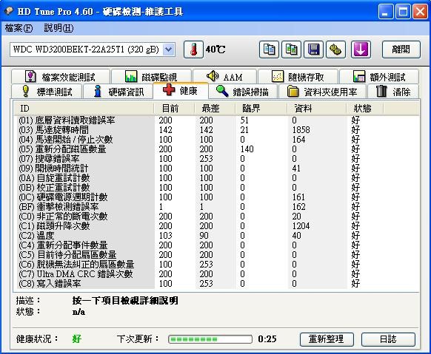Click the thermometer temperature icon
Screen dimensions: 431x354
pos(193,50)
